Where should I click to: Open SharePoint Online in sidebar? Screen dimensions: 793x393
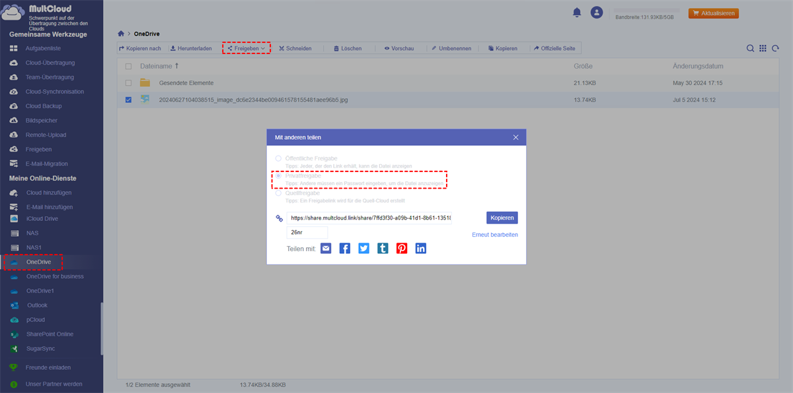click(51, 334)
